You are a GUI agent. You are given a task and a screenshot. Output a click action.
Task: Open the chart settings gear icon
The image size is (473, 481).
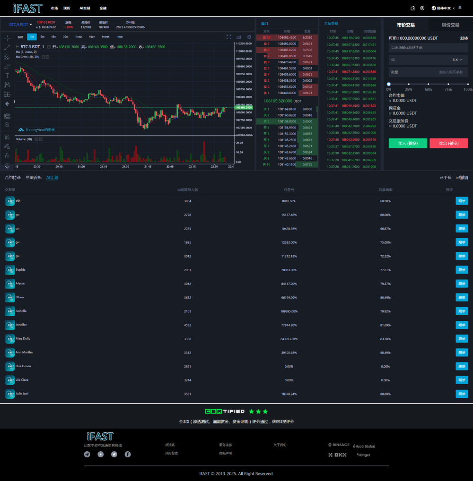(x=249, y=37)
